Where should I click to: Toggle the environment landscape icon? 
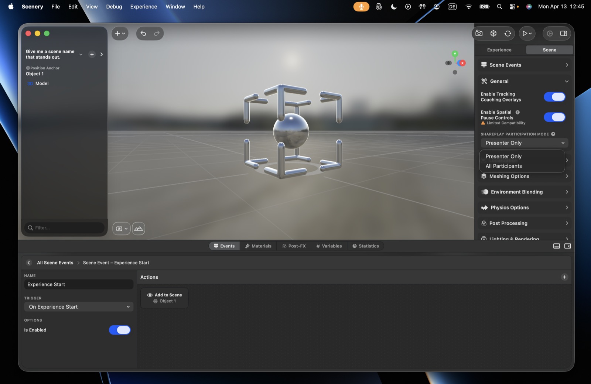(139, 229)
